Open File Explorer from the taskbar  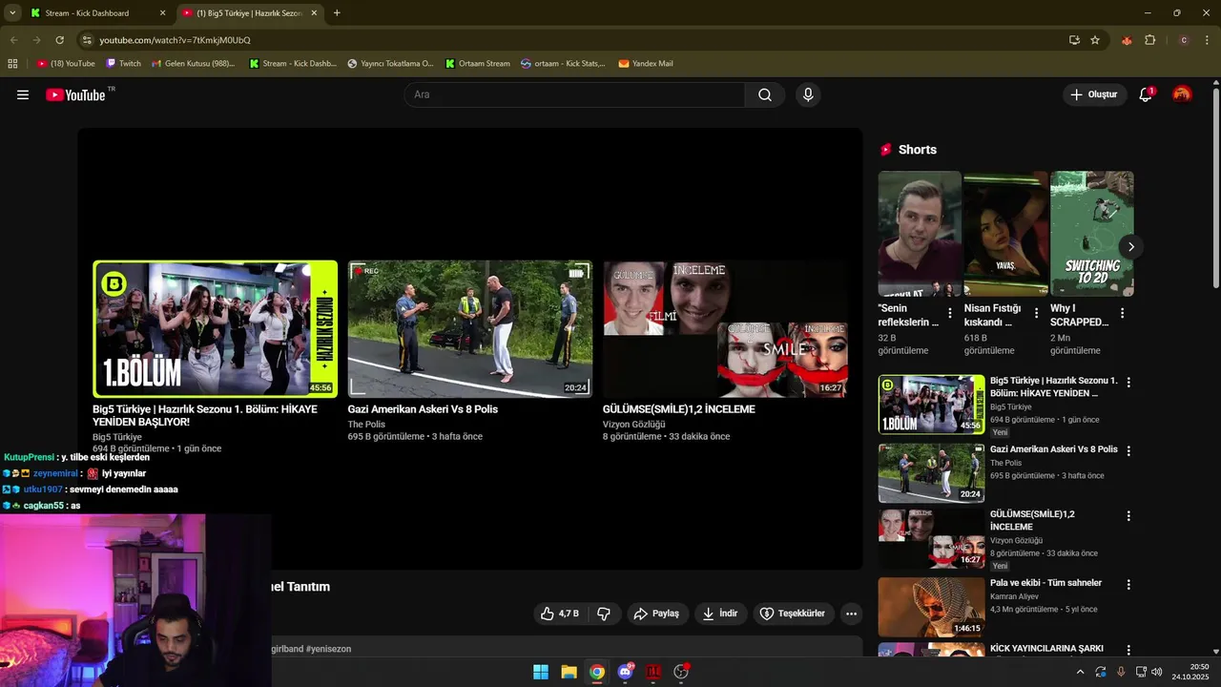coord(569,672)
